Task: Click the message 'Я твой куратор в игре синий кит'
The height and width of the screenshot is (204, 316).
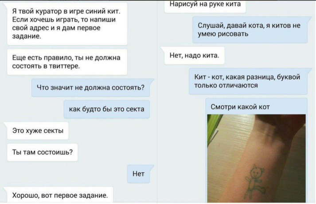Action: tap(67, 24)
